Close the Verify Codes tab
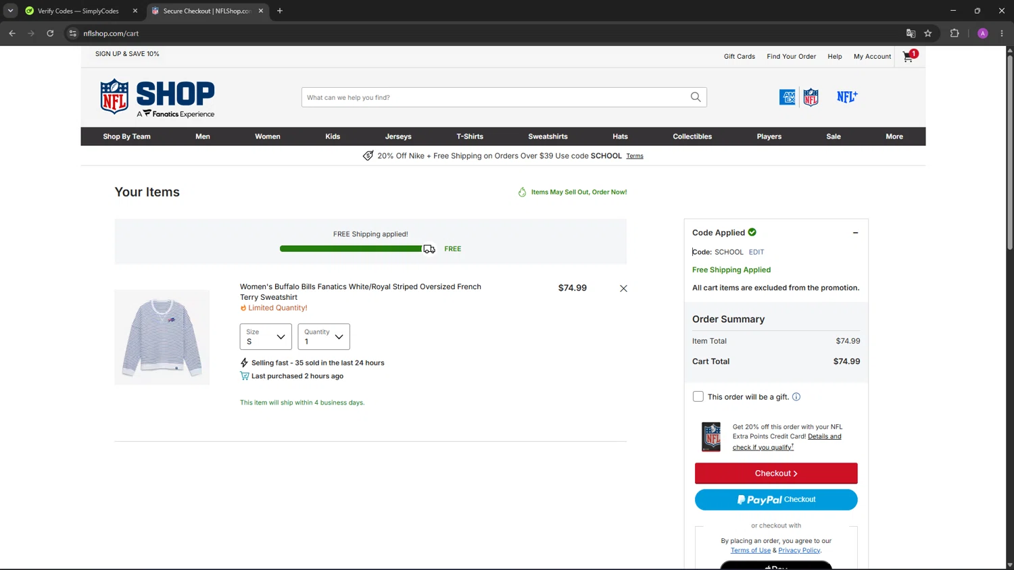1014x570 pixels. 135,11
